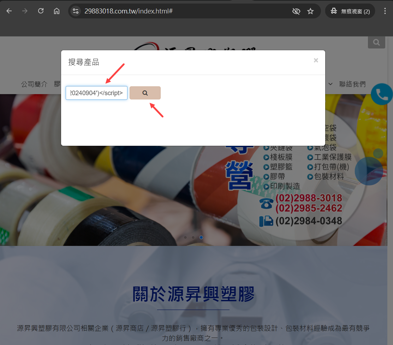Select the second carousel dot

193,237
